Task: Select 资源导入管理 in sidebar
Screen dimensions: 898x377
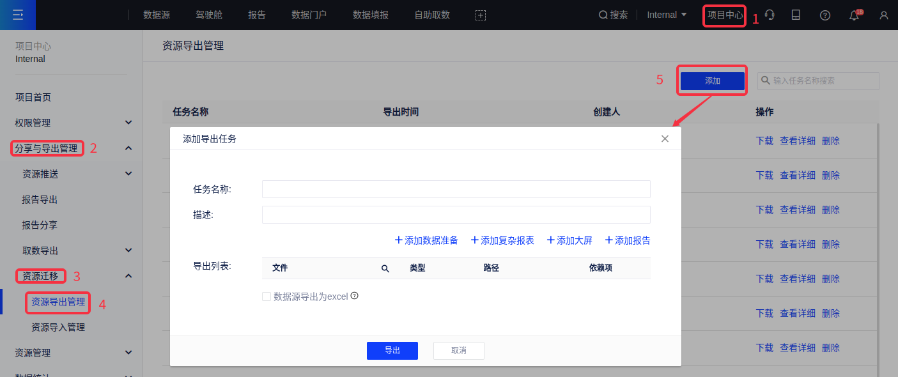Action: (x=58, y=327)
